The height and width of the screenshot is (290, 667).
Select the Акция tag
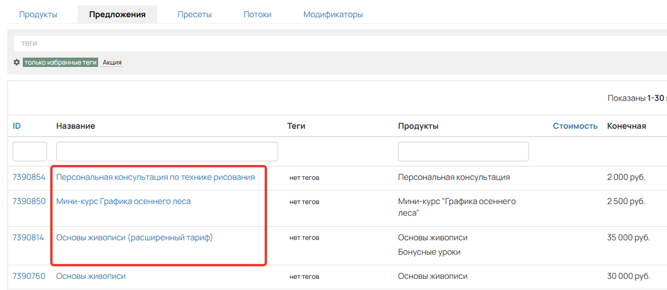tap(112, 63)
